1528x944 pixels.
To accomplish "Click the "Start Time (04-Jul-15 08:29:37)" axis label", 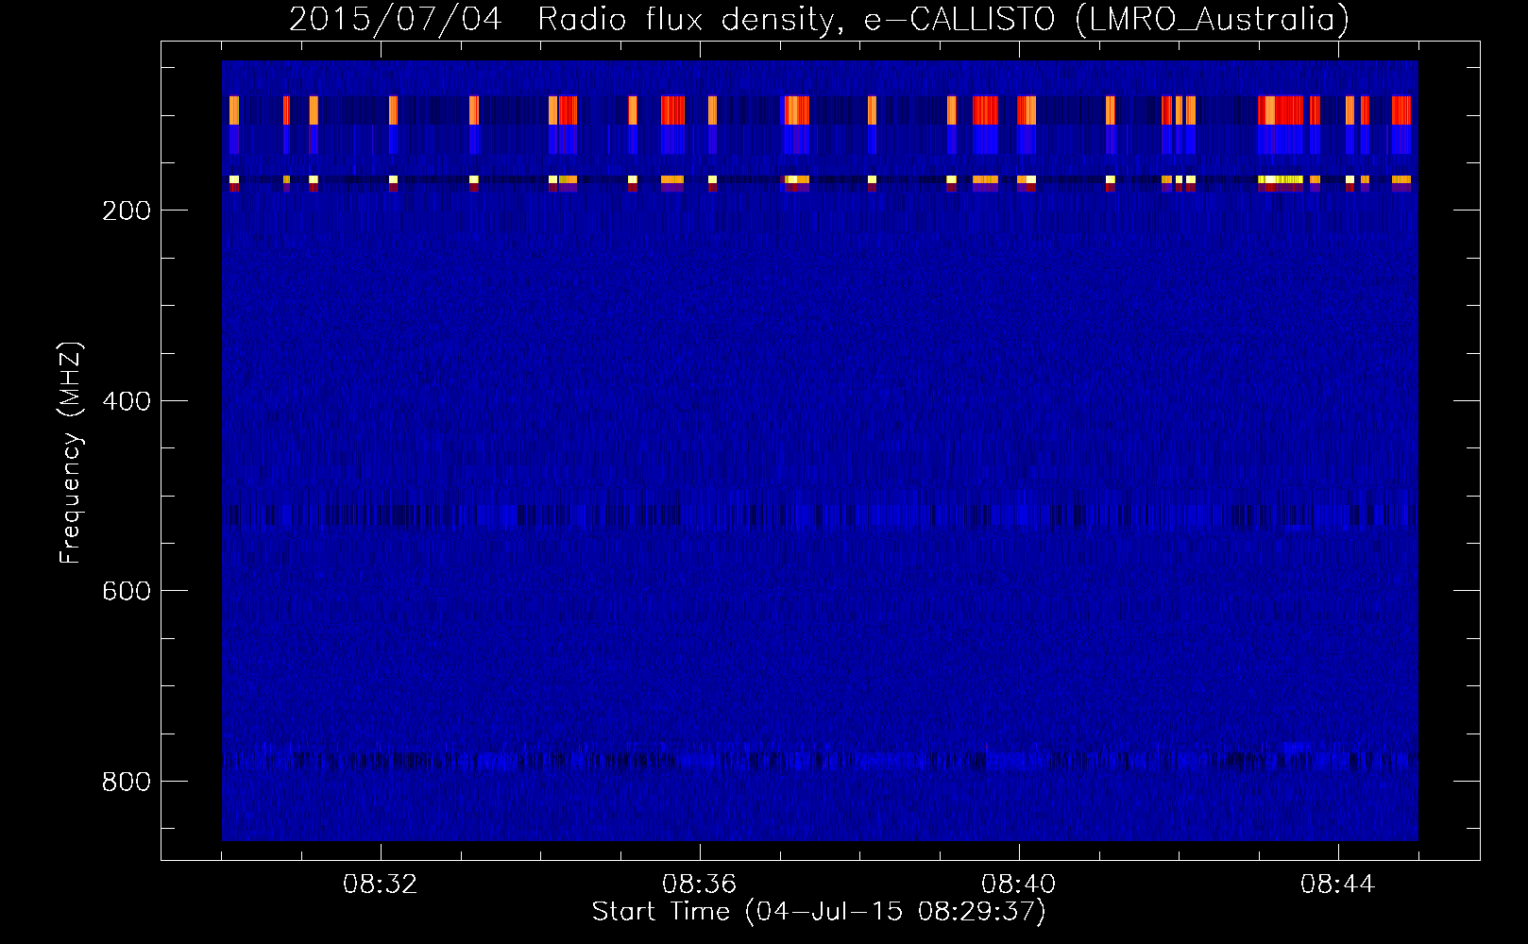I will tap(820, 912).
